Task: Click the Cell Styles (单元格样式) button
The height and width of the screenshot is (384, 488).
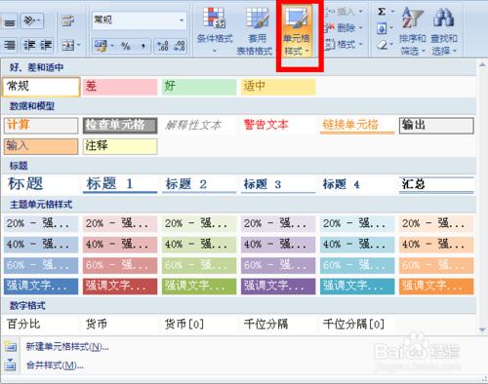Action: [297, 30]
